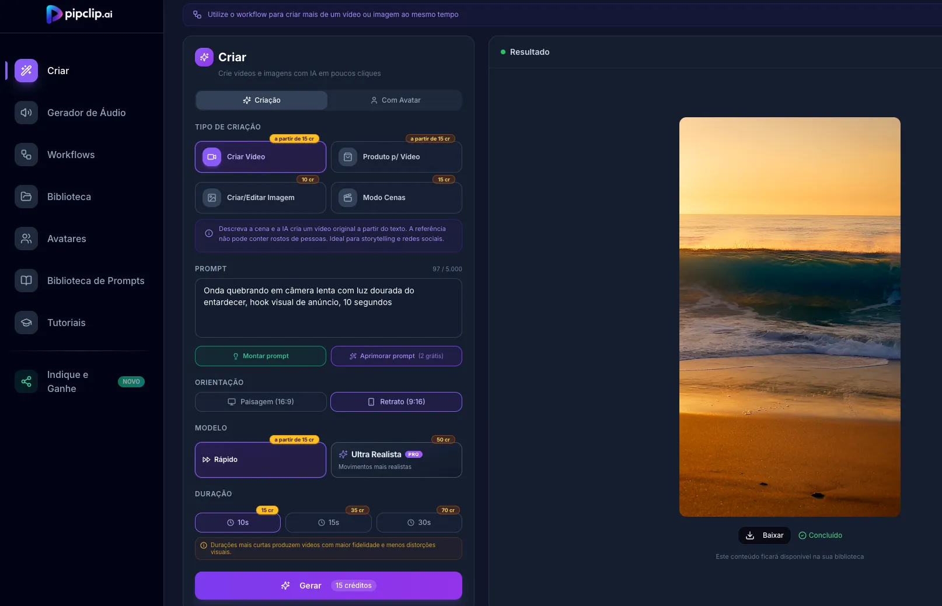Switch to the Com Avatar tab

(395, 100)
